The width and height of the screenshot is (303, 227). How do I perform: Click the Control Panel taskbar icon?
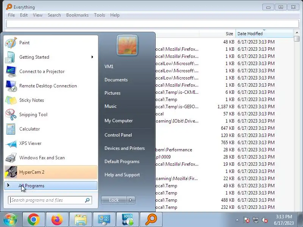(x=104, y=219)
